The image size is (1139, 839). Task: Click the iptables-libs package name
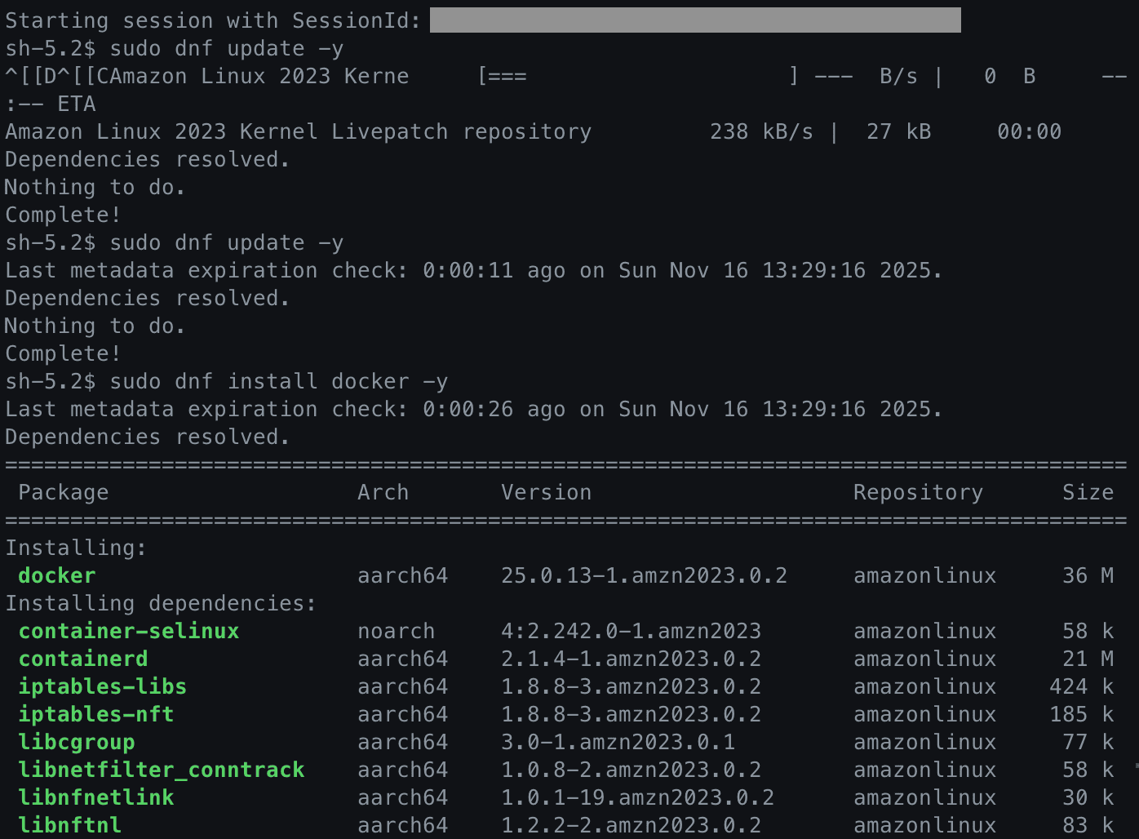point(101,686)
